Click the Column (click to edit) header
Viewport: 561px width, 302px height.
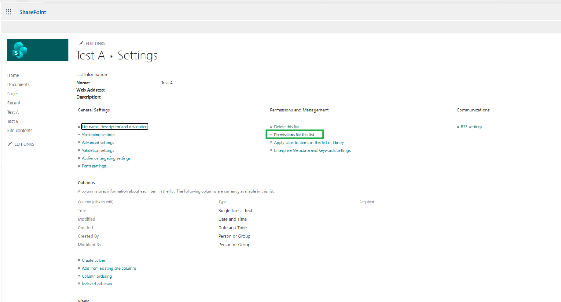click(x=95, y=202)
